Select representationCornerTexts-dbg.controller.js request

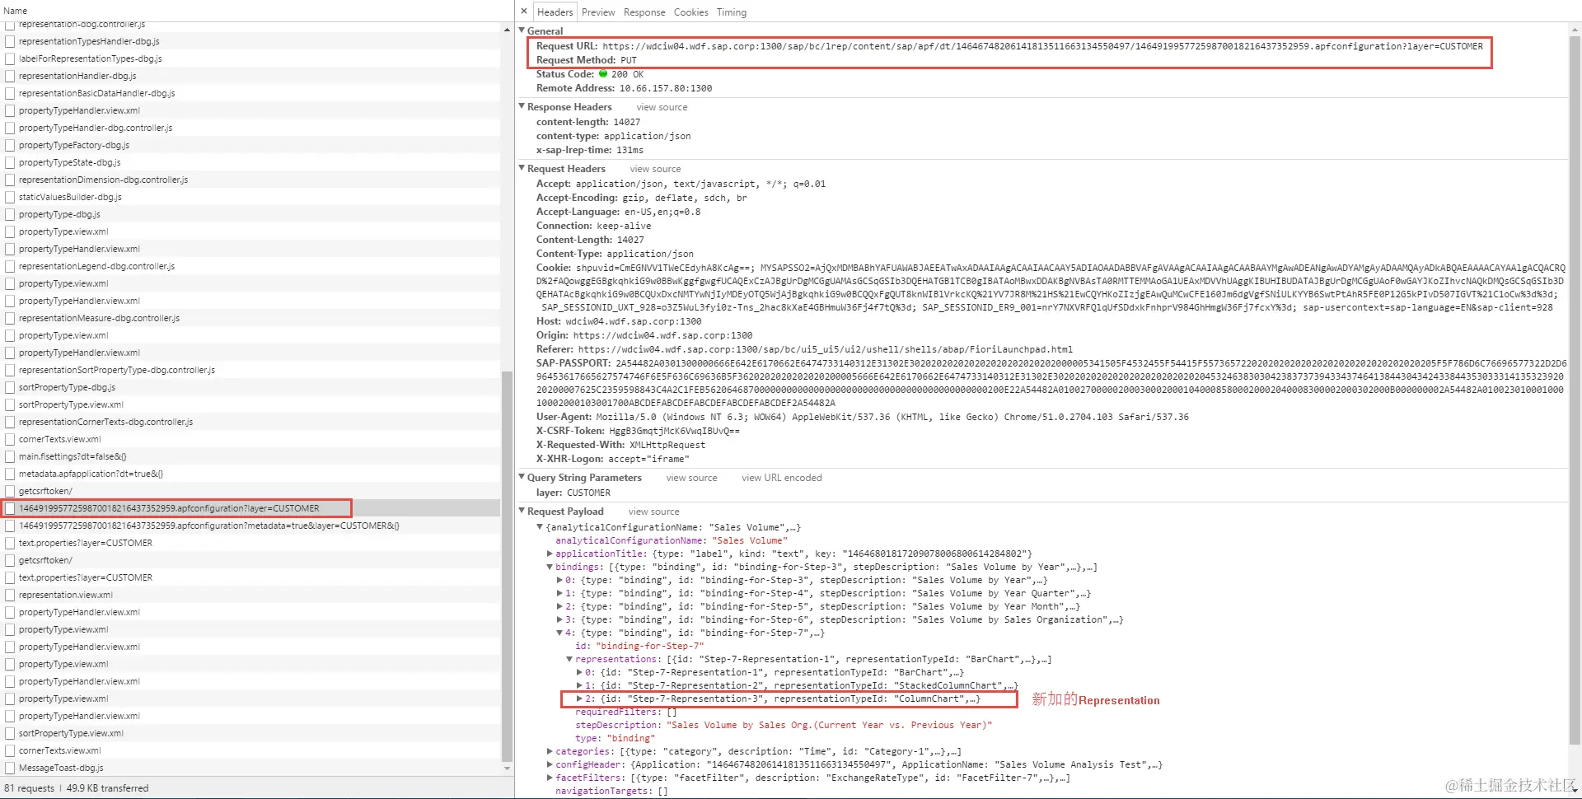pyautogui.click(x=250, y=422)
